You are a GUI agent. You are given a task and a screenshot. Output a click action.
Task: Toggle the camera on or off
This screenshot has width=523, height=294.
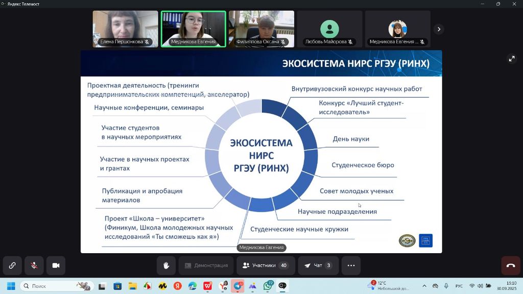pyautogui.click(x=56, y=265)
